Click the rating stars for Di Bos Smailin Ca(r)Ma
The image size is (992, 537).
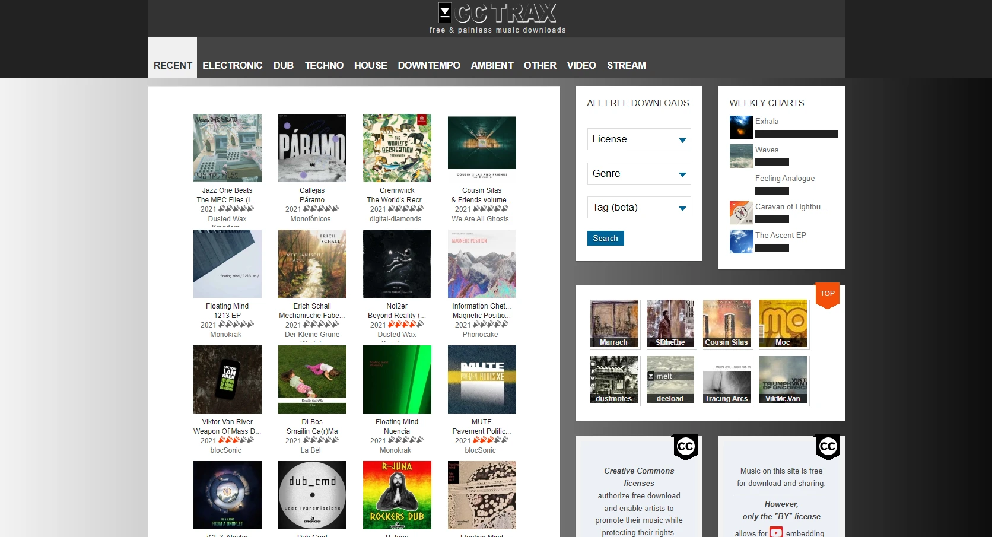(321, 440)
